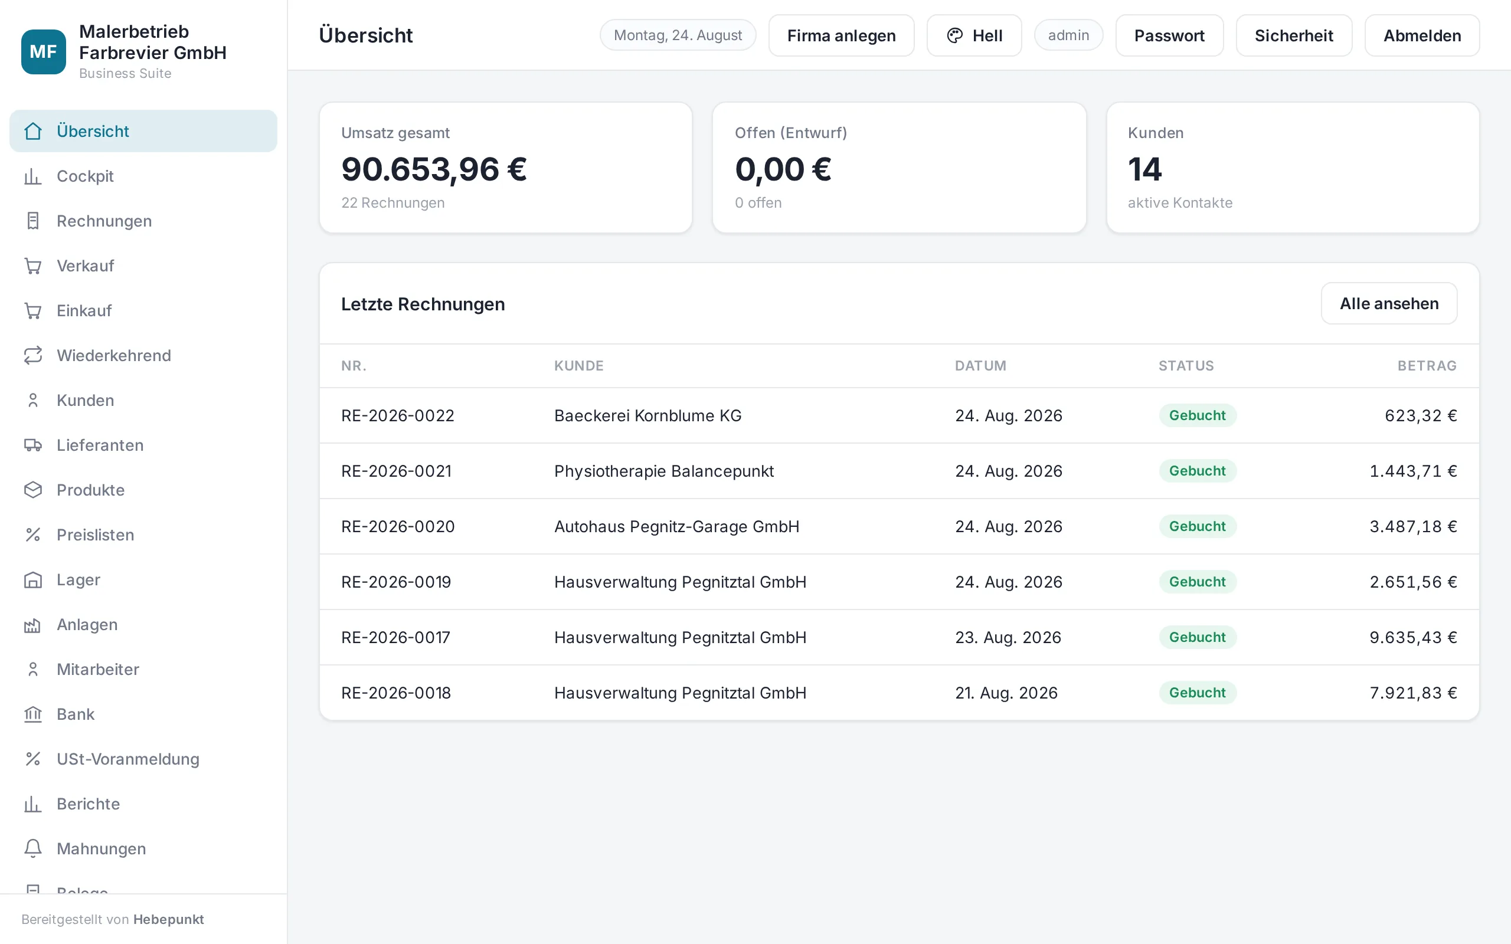Click the 9.635,43 € amount

click(x=1413, y=637)
